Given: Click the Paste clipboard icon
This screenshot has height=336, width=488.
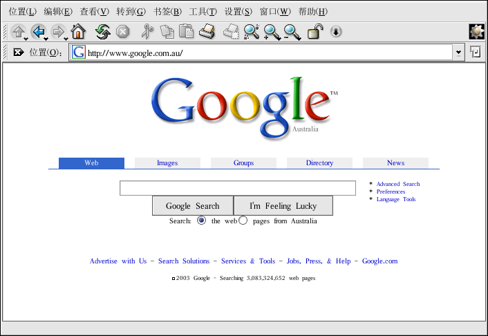Looking at the screenshot, I should [x=187, y=31].
